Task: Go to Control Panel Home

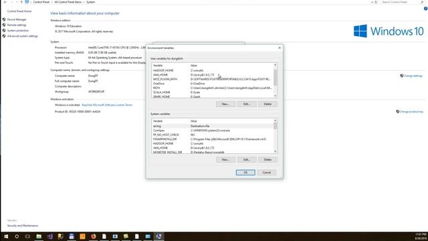Action: click(19, 11)
